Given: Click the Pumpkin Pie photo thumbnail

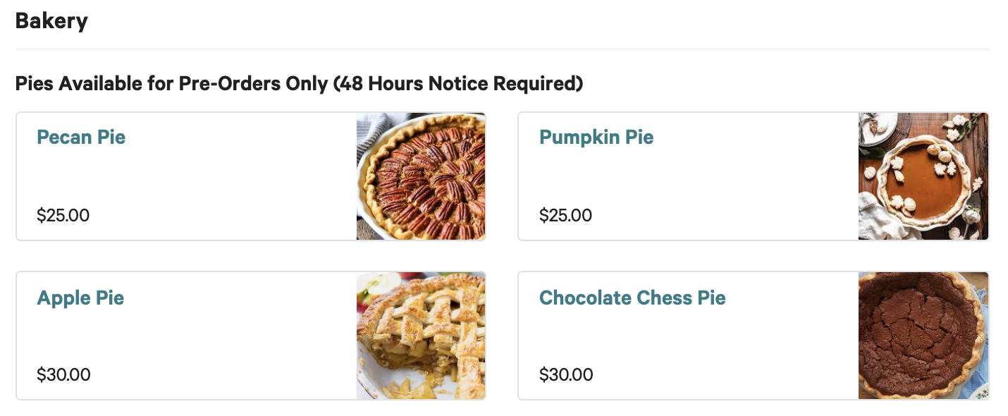Looking at the screenshot, I should [x=923, y=176].
